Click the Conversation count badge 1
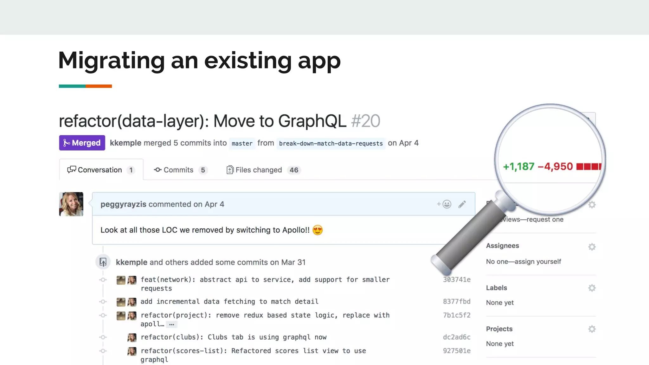 tap(131, 170)
